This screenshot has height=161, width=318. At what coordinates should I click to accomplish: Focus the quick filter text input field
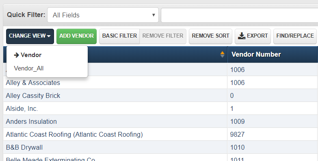tap(239, 15)
